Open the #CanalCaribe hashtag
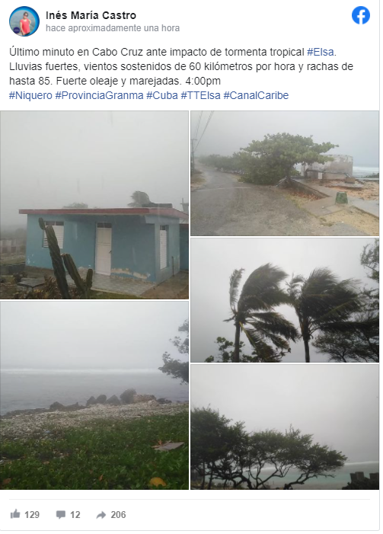Viewport: 383px width, 534px height. coord(256,95)
